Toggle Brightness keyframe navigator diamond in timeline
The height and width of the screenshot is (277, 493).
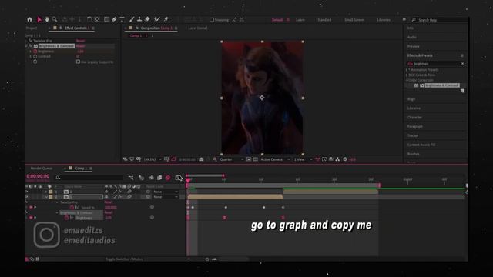click(x=31, y=218)
